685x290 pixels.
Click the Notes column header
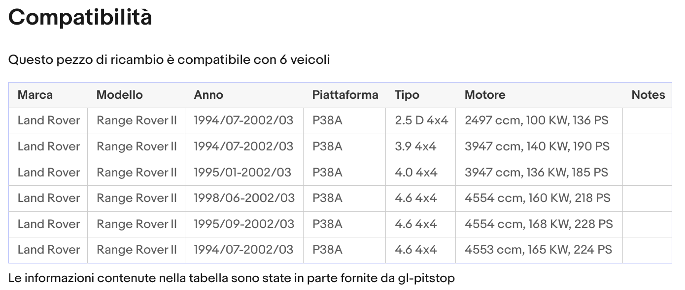(x=648, y=95)
